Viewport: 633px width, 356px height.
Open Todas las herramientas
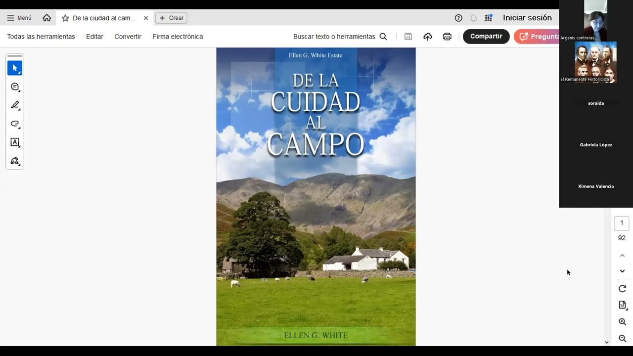pos(41,37)
